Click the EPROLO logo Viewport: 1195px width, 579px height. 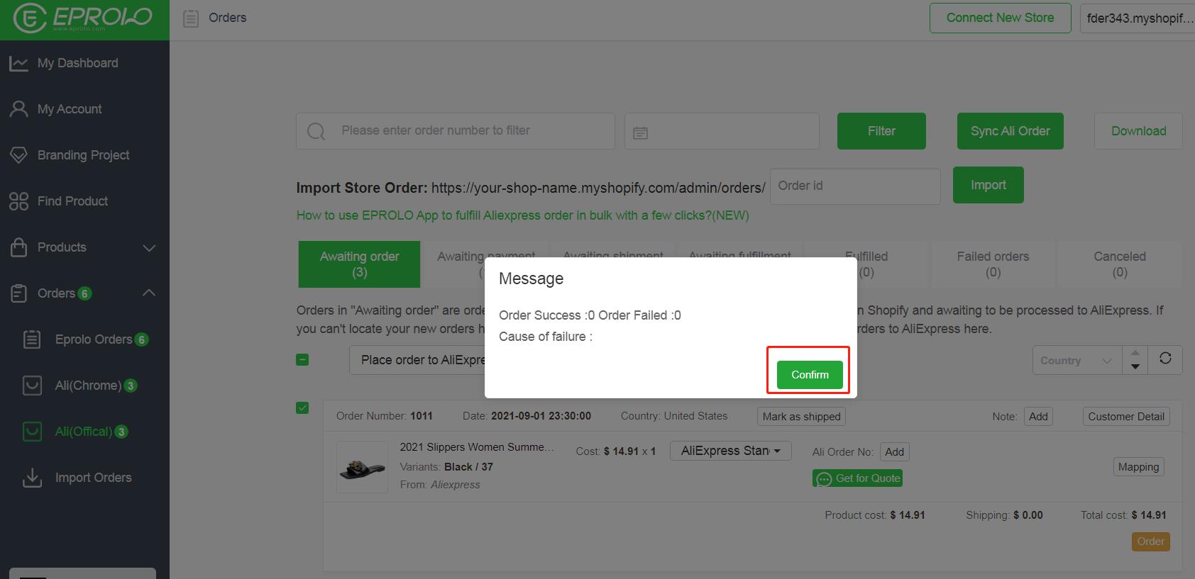pos(83,18)
